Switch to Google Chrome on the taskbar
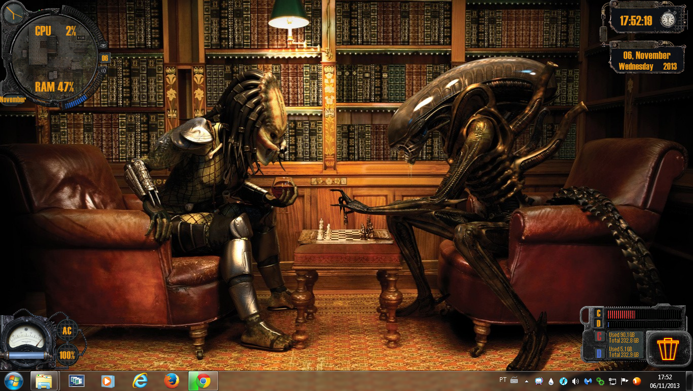 [x=203, y=381]
